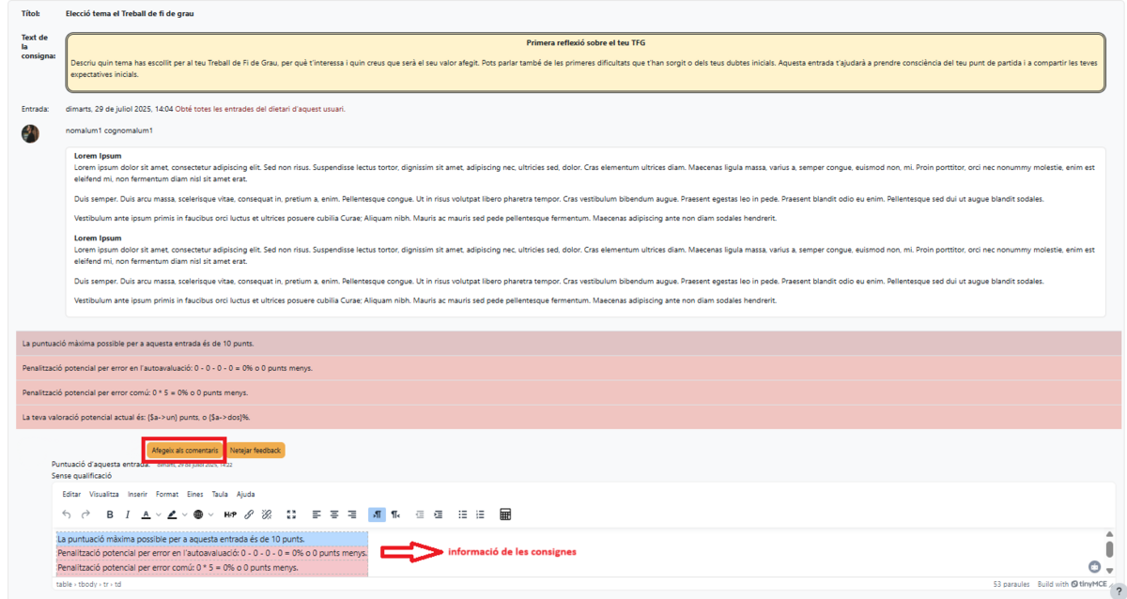Center-align text with the align icon
Image resolution: width=1127 pixels, height=599 pixels.
[x=334, y=515]
